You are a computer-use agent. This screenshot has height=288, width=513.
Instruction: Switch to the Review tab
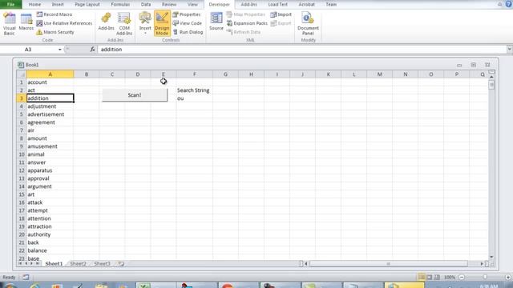169,4
